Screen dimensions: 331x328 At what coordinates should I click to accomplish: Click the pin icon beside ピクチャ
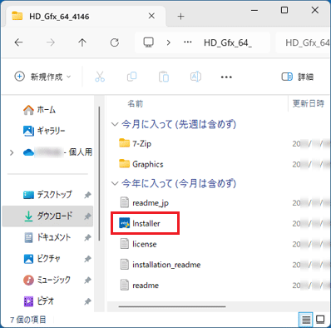pyautogui.click(x=87, y=259)
